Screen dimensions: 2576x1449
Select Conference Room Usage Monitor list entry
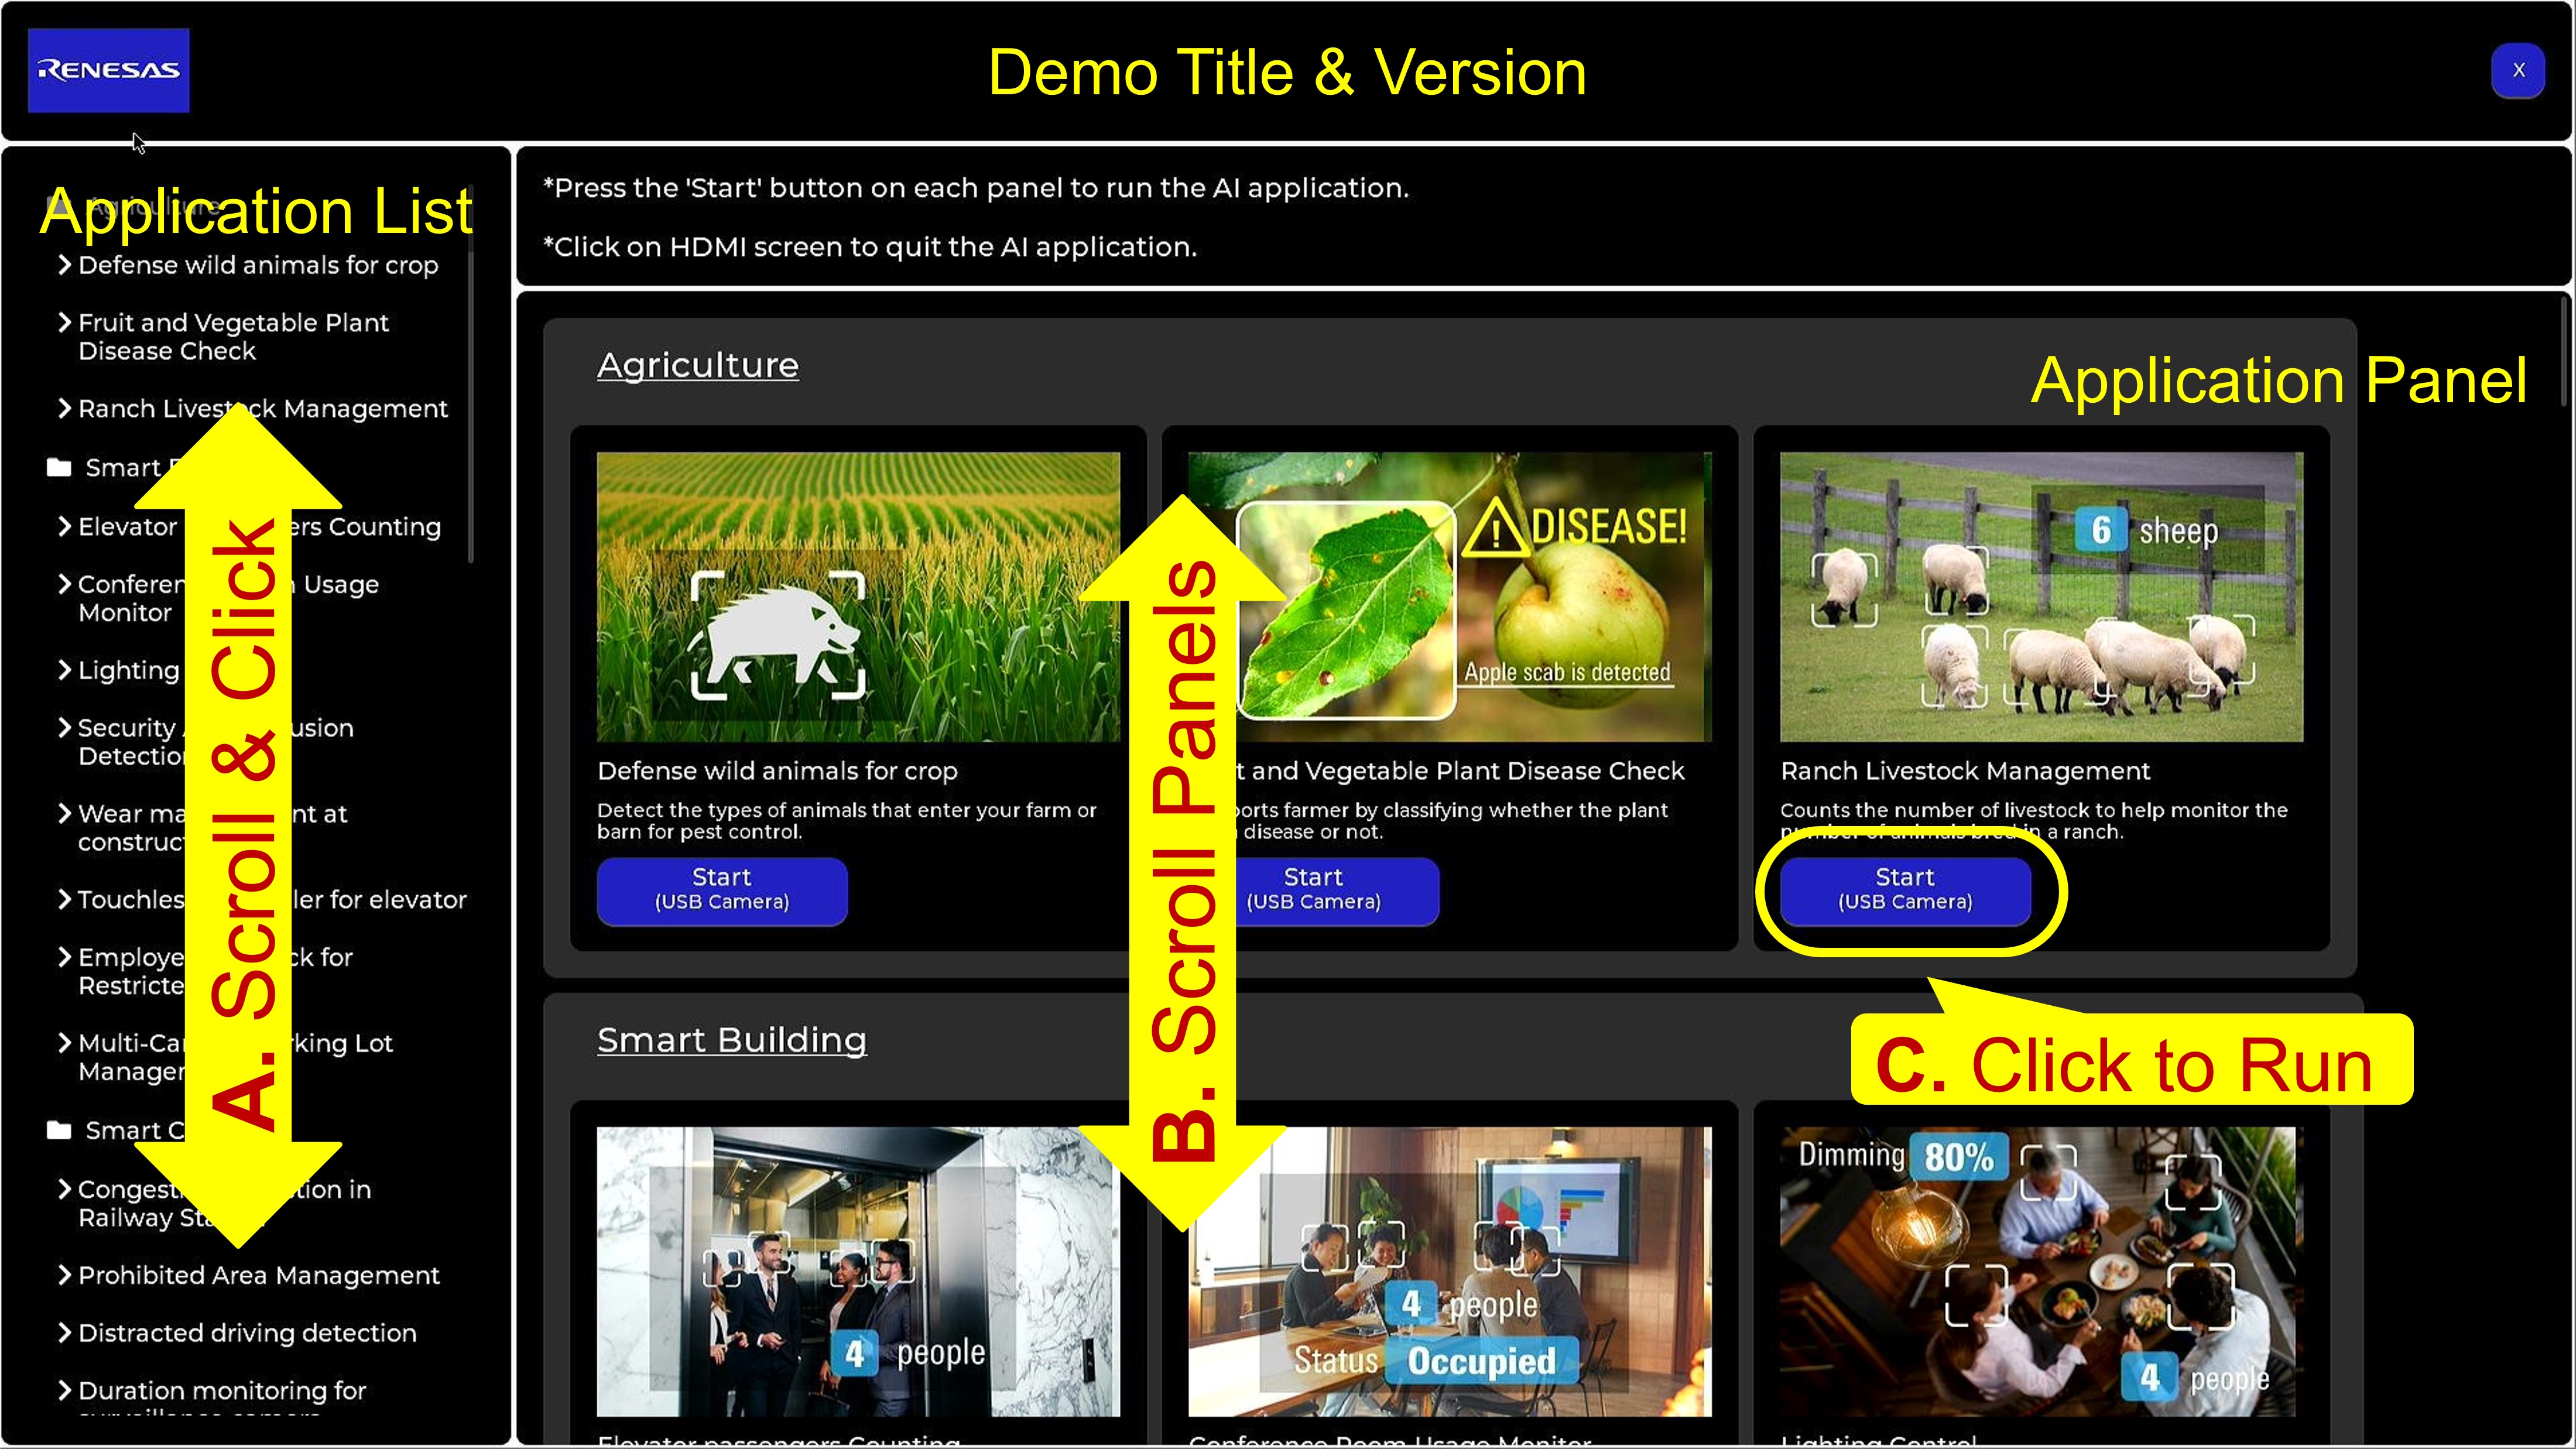coord(228,598)
